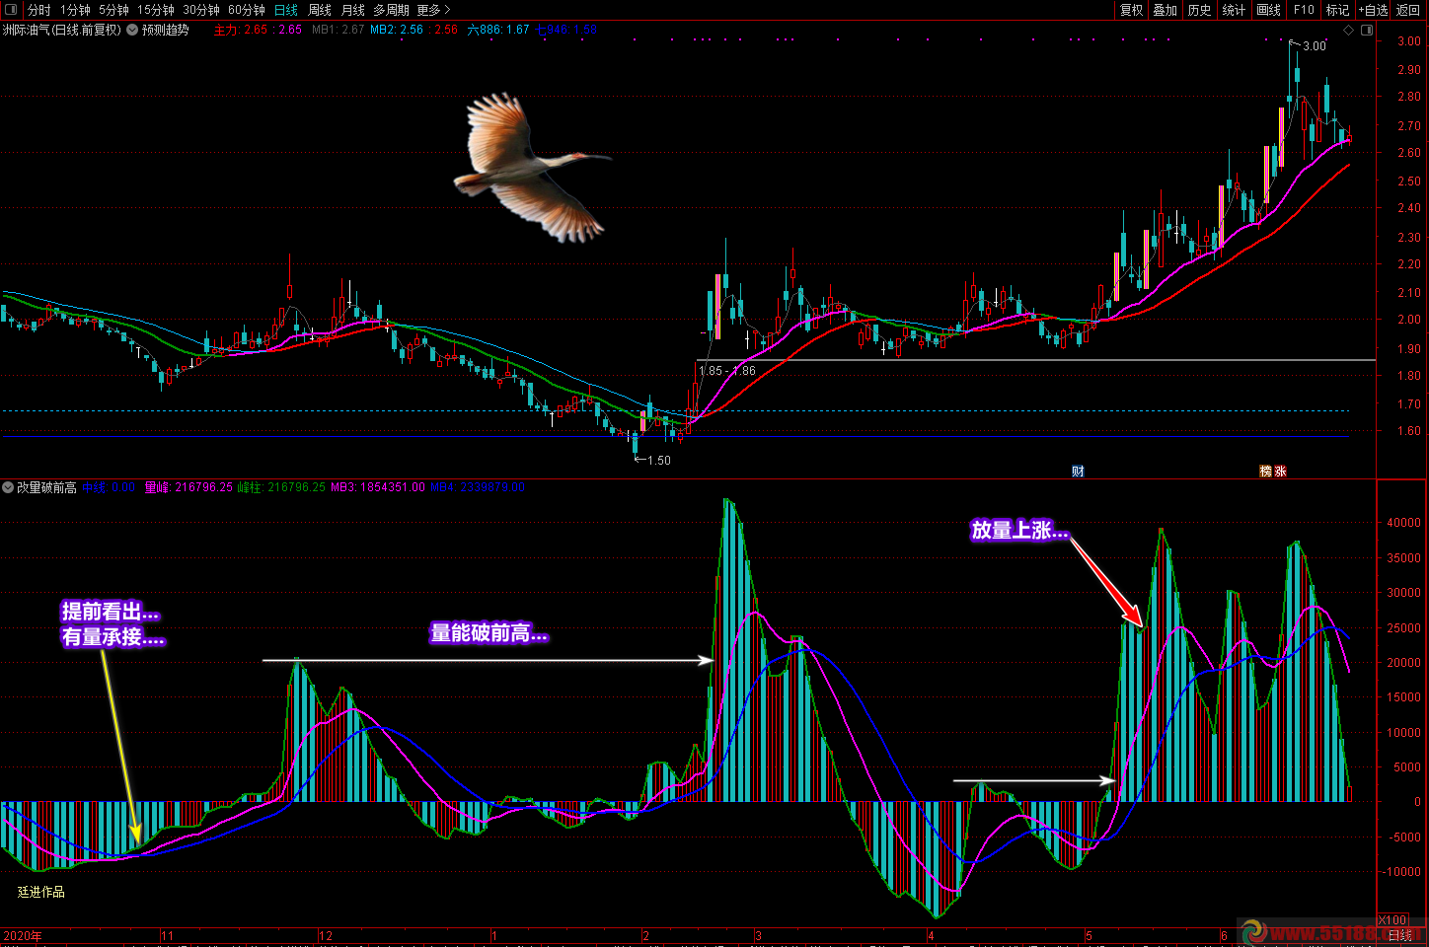Screen dimensions: 1429x947
Task: Open F10 company information
Action: coord(1304,10)
